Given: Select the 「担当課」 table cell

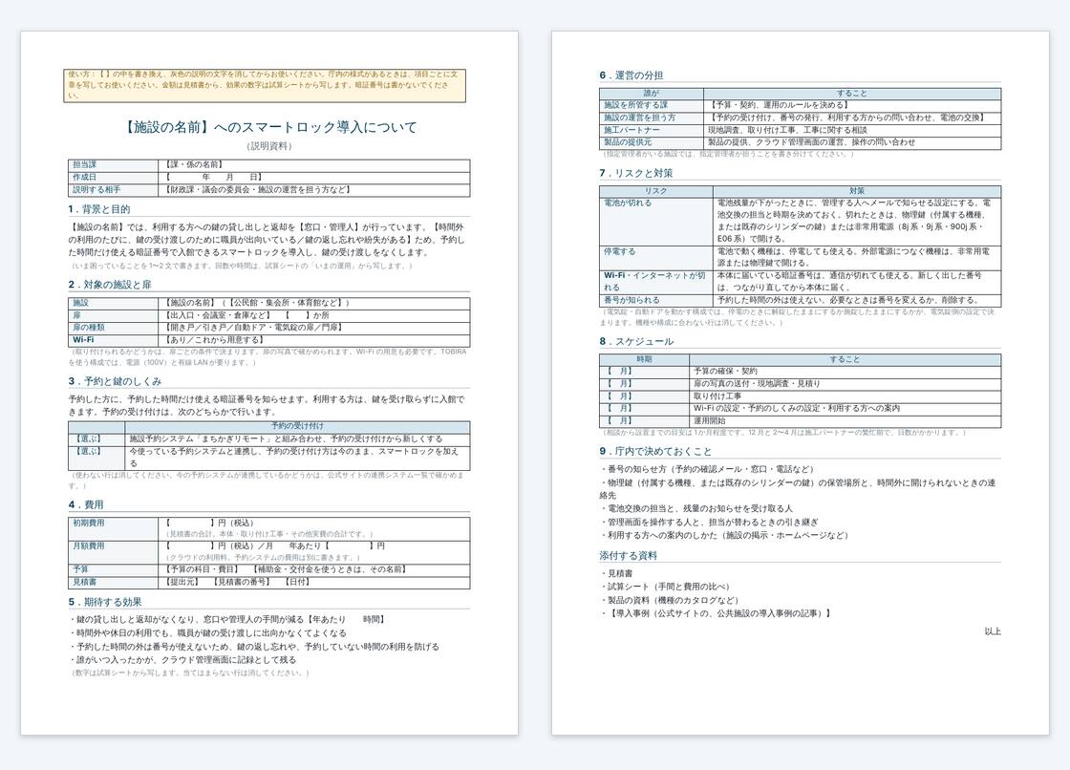Looking at the screenshot, I should click(114, 164).
